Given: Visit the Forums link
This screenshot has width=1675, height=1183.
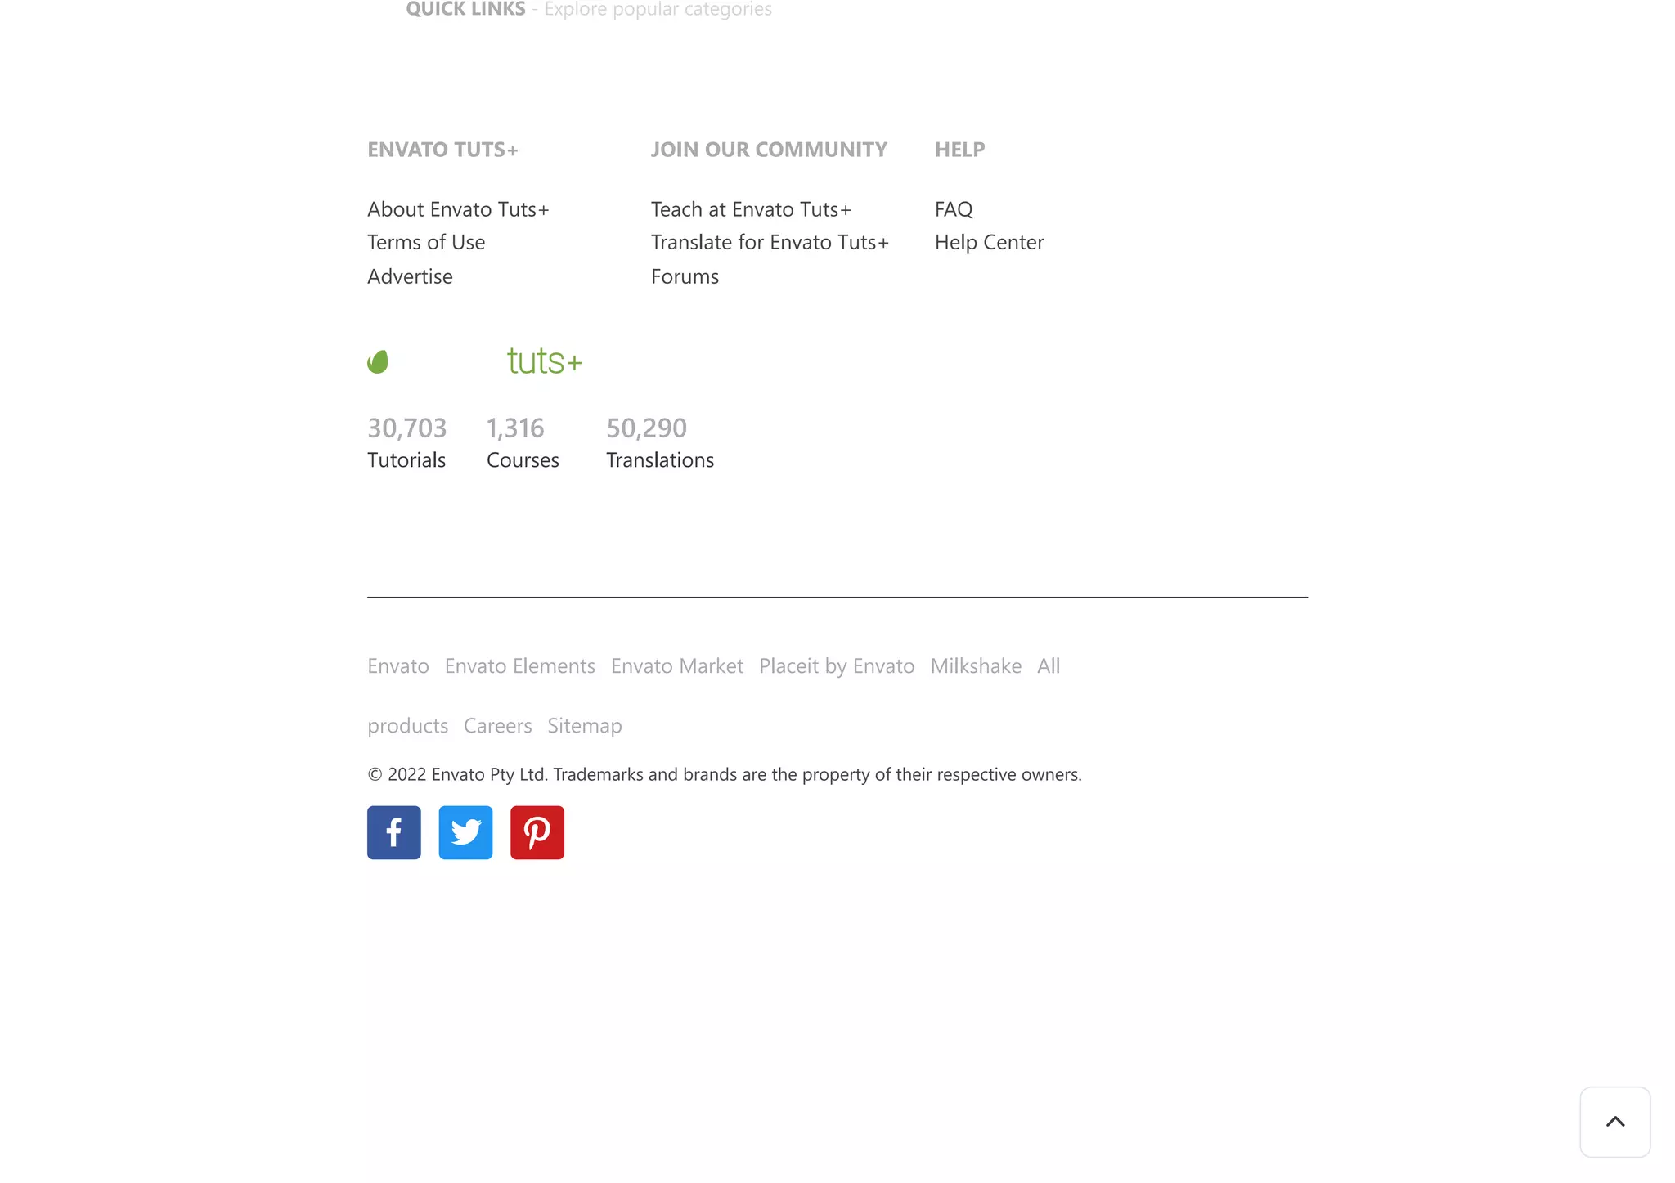Looking at the screenshot, I should tap(685, 276).
